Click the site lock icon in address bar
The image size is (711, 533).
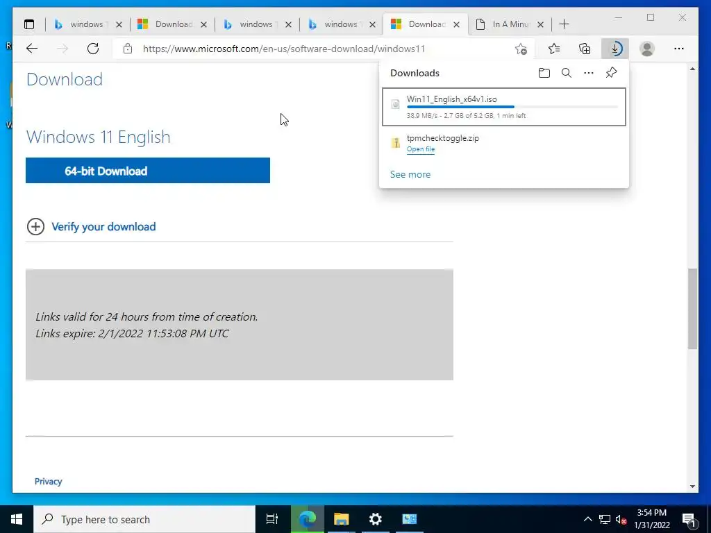tap(128, 49)
